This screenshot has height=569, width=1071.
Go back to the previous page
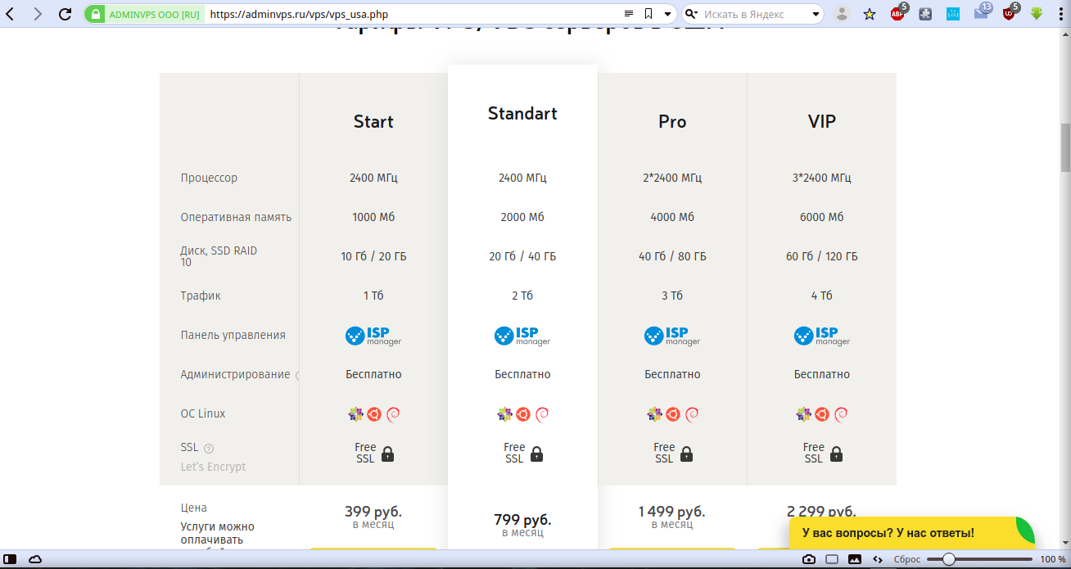click(11, 14)
